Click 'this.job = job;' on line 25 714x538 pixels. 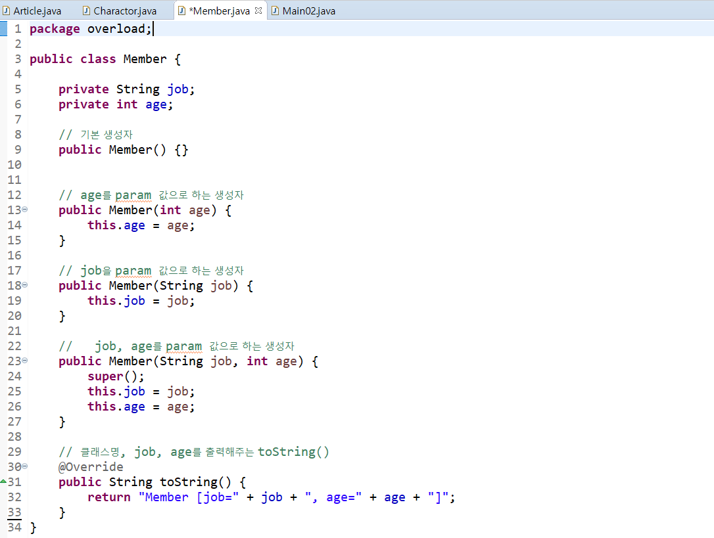tap(141, 392)
